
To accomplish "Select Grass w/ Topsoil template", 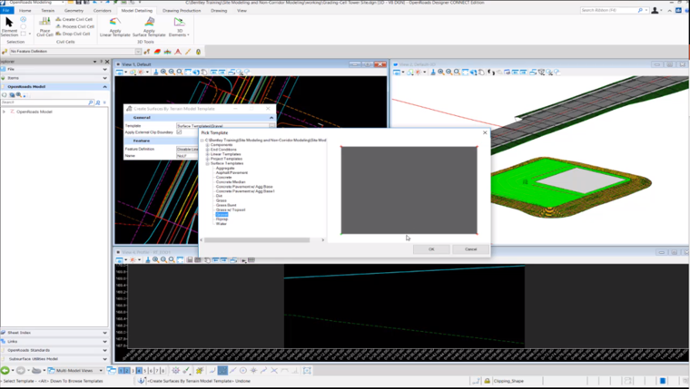I will point(231,209).
